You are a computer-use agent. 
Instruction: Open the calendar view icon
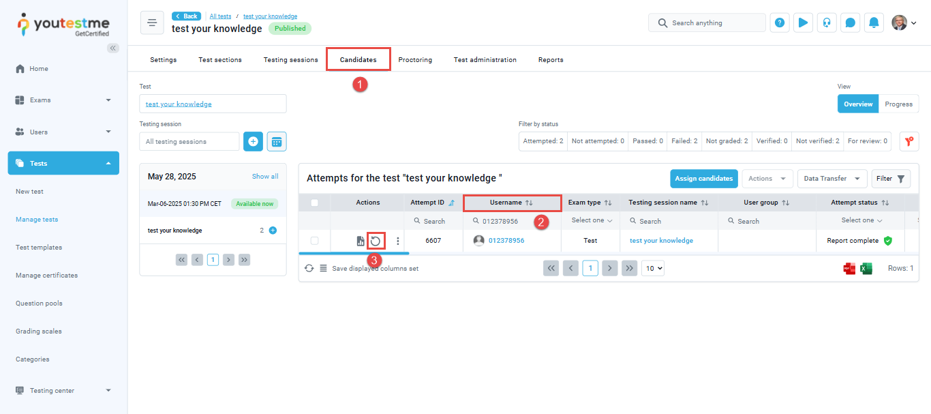[277, 141]
